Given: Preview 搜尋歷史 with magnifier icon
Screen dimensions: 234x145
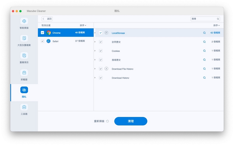Looking at the screenshot, I should pyautogui.click(x=204, y=60).
